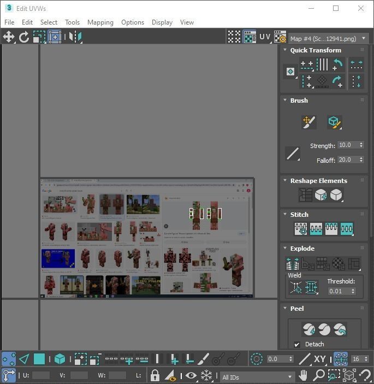Click the Weld Threshold value field
374x384 pixels.
339,291
